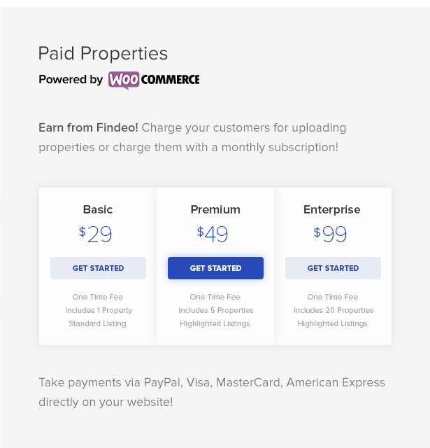Select the Basic plan title
The image size is (430, 448).
(98, 209)
